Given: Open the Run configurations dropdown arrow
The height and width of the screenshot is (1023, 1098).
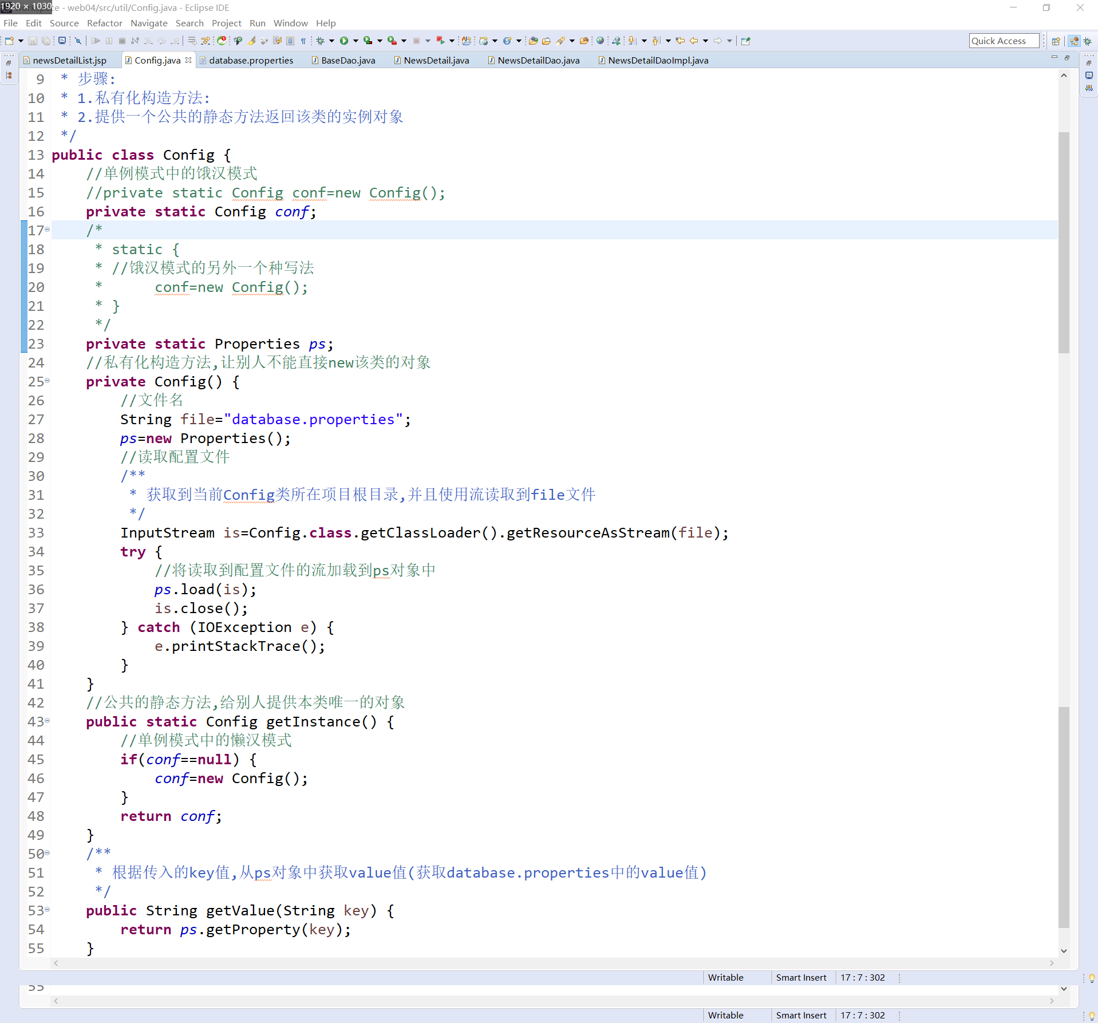Looking at the screenshot, I should [356, 41].
